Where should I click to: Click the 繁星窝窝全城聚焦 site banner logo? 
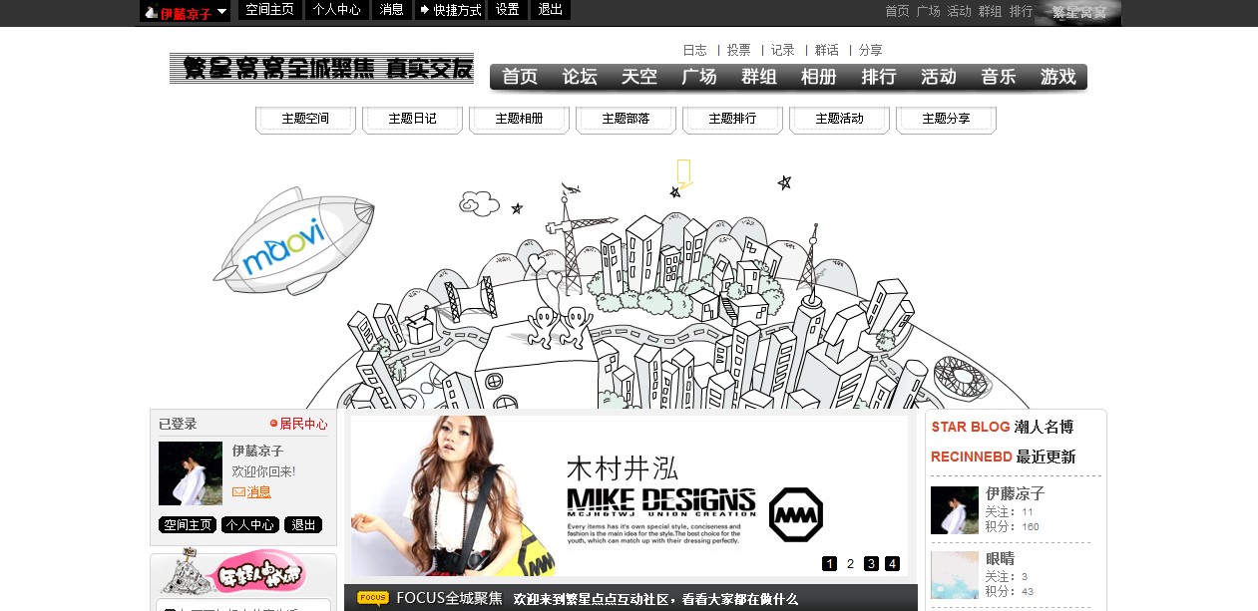pyautogui.click(x=321, y=68)
